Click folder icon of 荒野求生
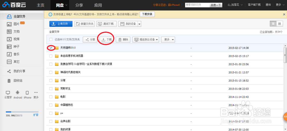 coord(57,89)
